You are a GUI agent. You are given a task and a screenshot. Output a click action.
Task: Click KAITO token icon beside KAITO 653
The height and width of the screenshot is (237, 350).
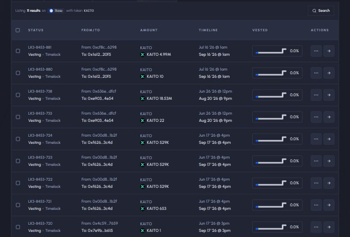click(x=143, y=209)
